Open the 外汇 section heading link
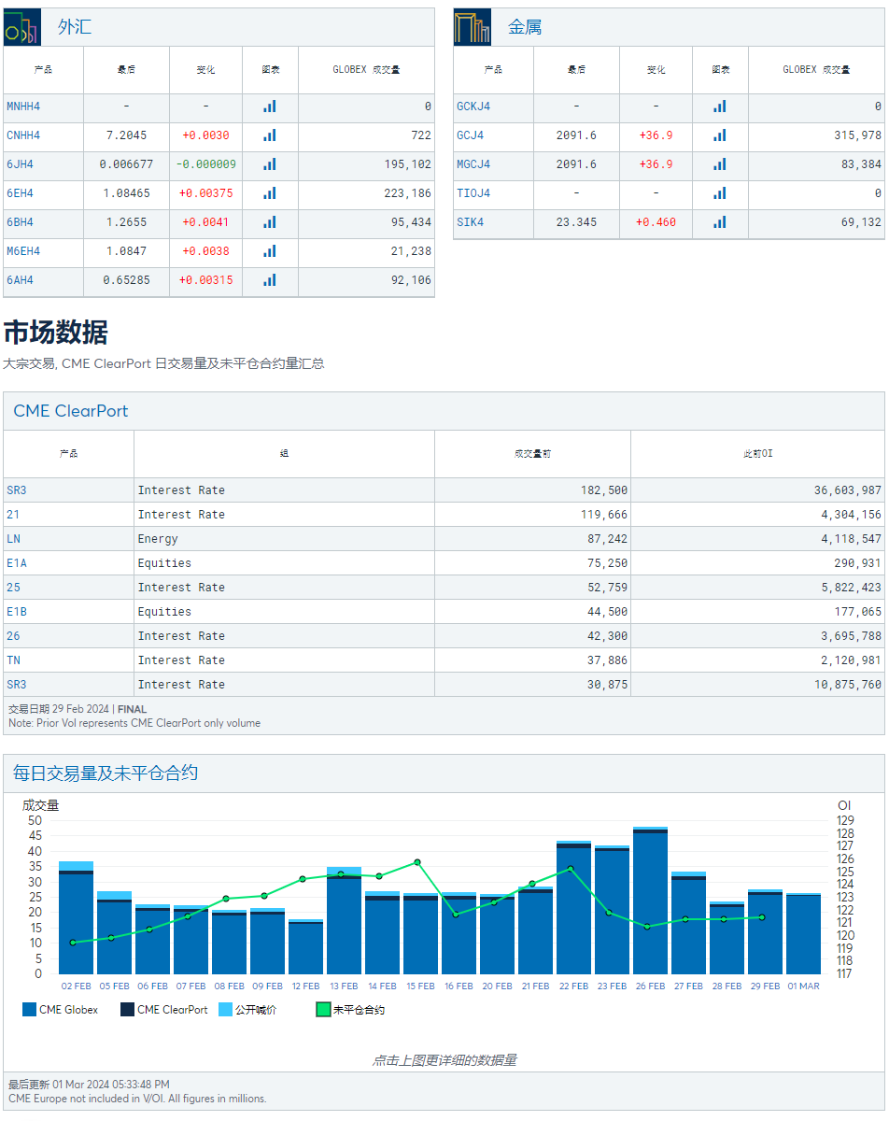 click(75, 27)
